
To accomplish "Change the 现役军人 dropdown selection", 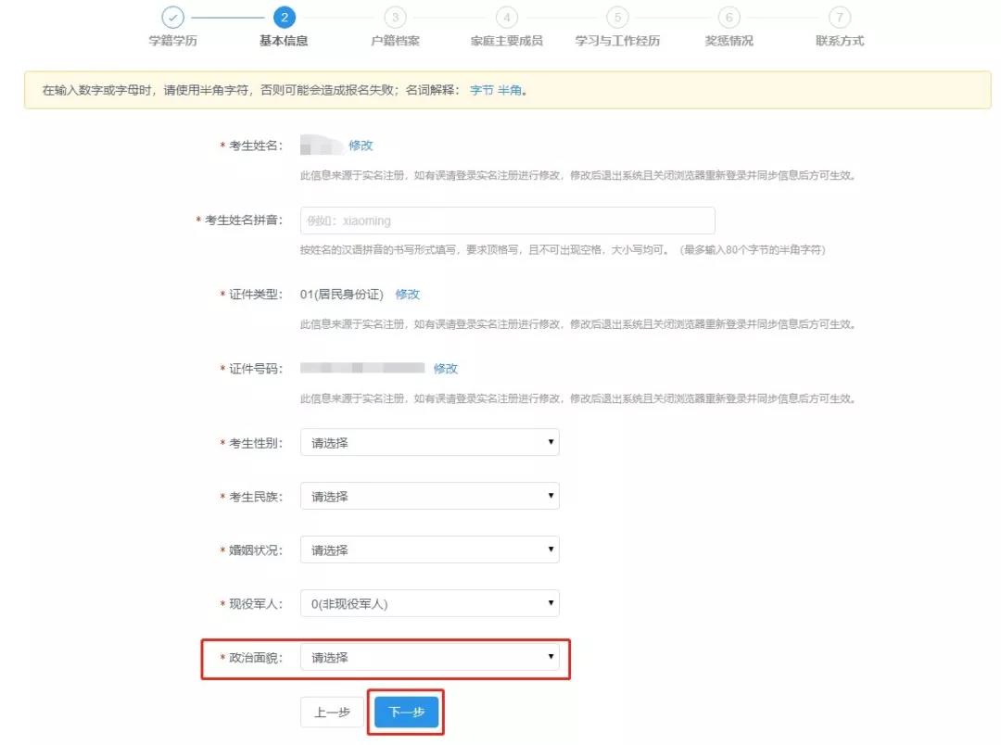I will point(429,603).
